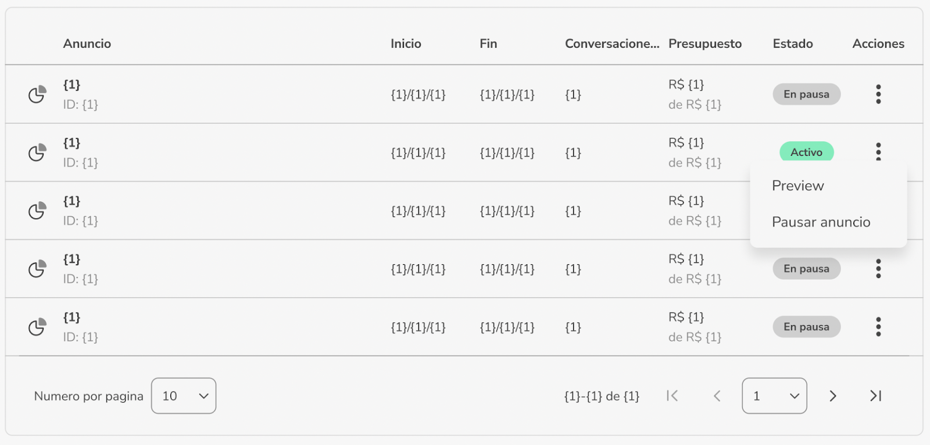Expand the page number selector
Viewport: 930px width, 445px height.
click(x=774, y=396)
